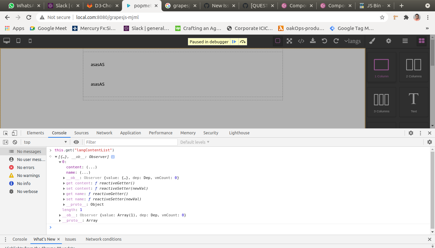The image size is (435, 248).
Task: Open the settings gear in GrapesJS toolbar
Action: (x=389, y=41)
